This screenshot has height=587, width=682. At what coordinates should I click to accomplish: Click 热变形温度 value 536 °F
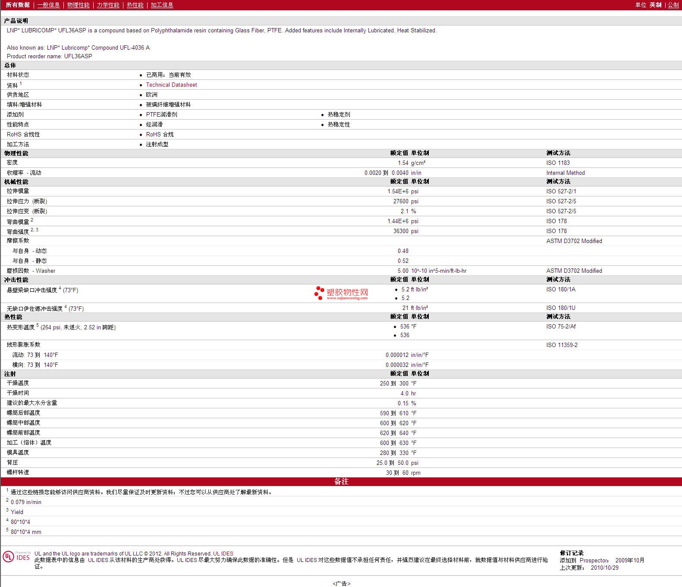[408, 326]
